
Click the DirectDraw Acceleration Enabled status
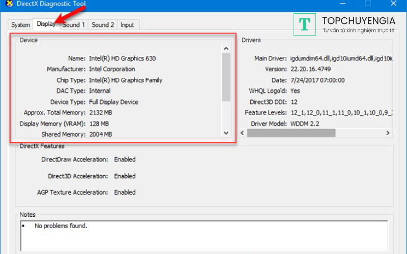click(125, 160)
